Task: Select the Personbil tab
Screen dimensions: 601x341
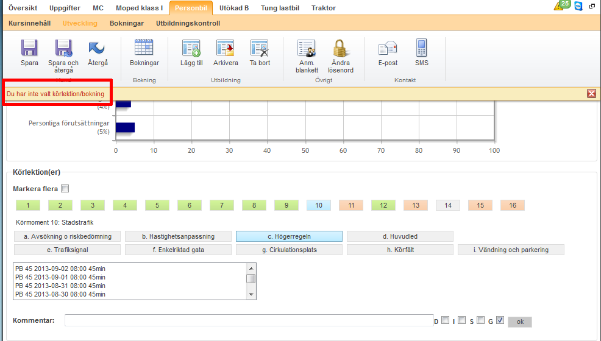Action: 191,8
